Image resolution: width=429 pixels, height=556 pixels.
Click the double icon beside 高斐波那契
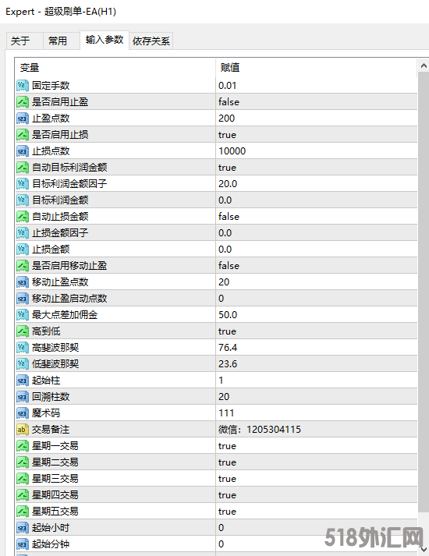pyautogui.click(x=23, y=348)
